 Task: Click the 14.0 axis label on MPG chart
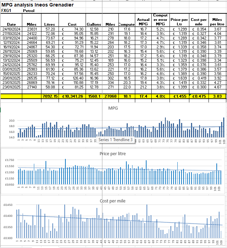12,137
